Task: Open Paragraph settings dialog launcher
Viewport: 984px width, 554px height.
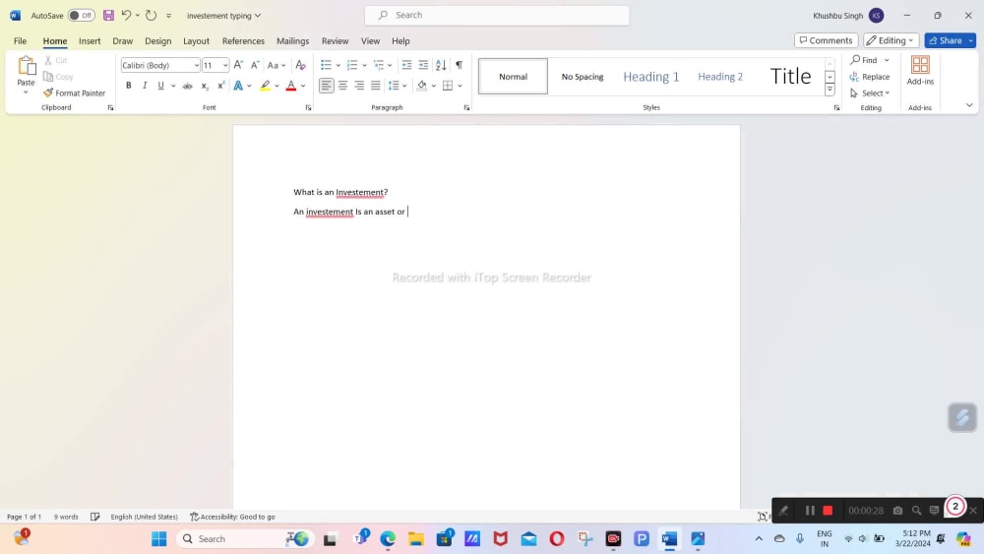Action: [466, 108]
